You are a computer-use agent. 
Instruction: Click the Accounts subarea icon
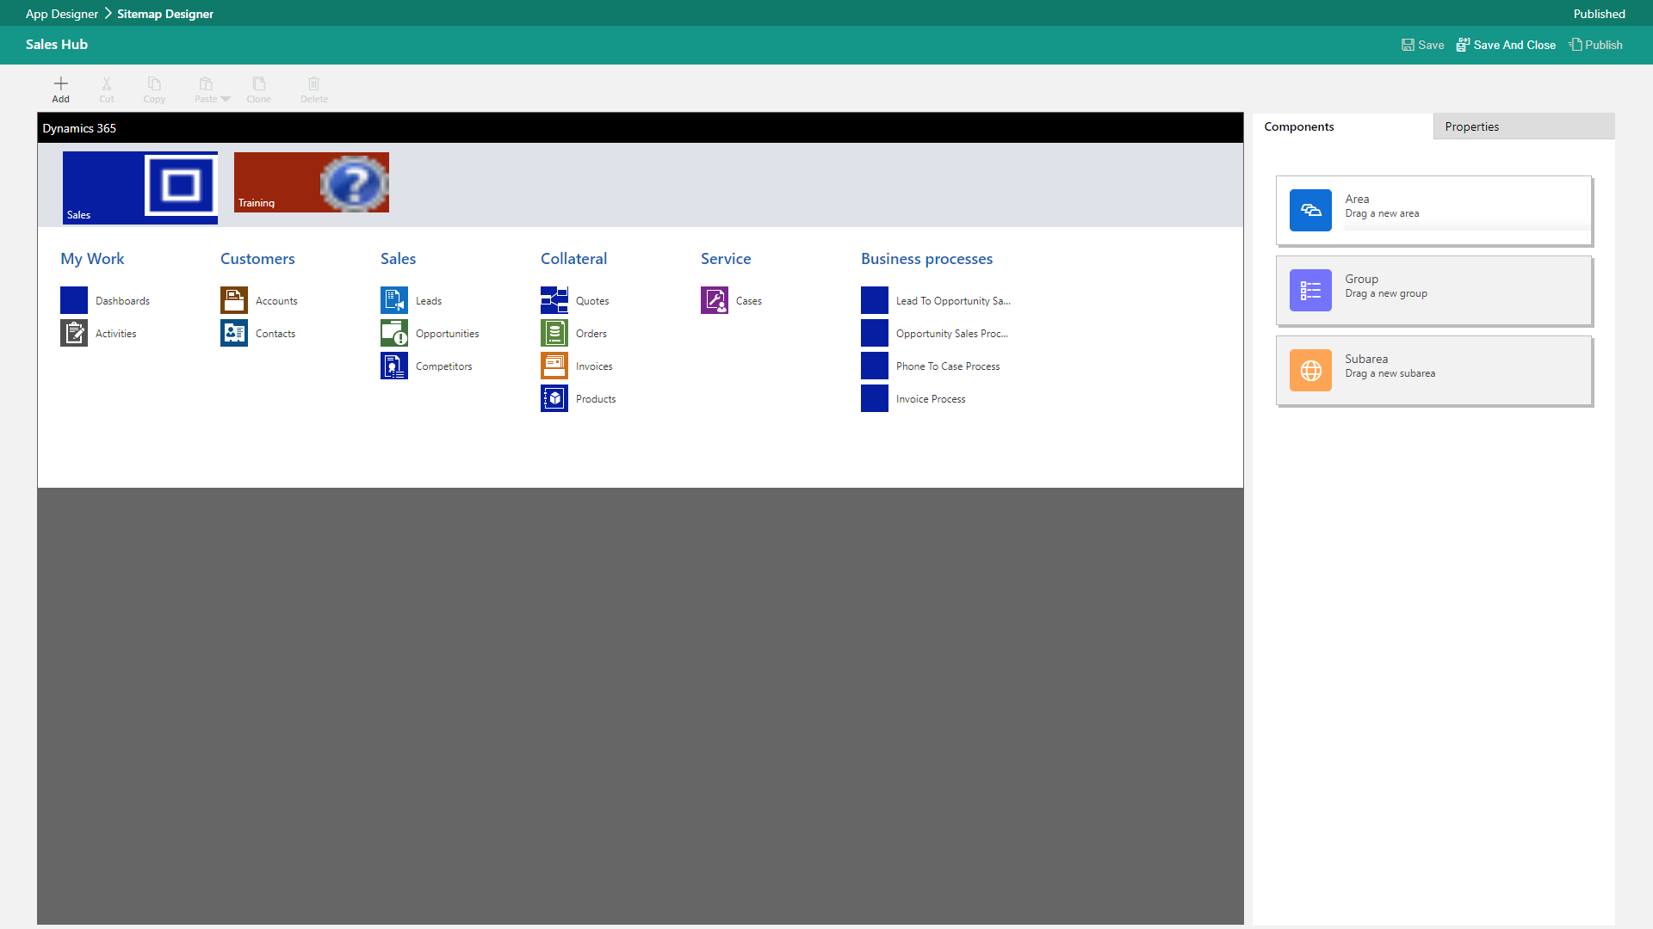(x=233, y=299)
